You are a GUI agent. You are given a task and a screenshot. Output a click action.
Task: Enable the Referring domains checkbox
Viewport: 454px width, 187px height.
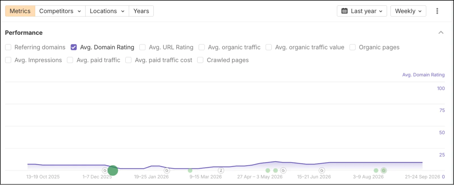(8, 47)
